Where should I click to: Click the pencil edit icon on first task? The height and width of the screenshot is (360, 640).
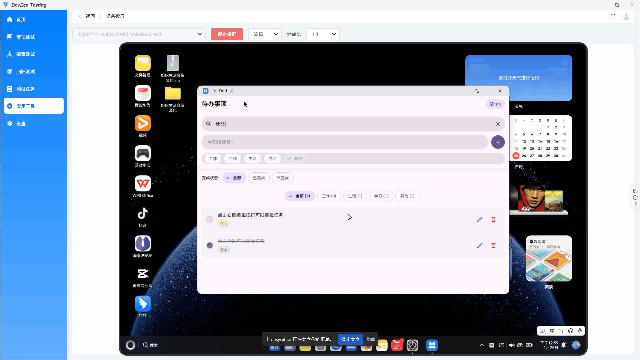pyautogui.click(x=480, y=219)
